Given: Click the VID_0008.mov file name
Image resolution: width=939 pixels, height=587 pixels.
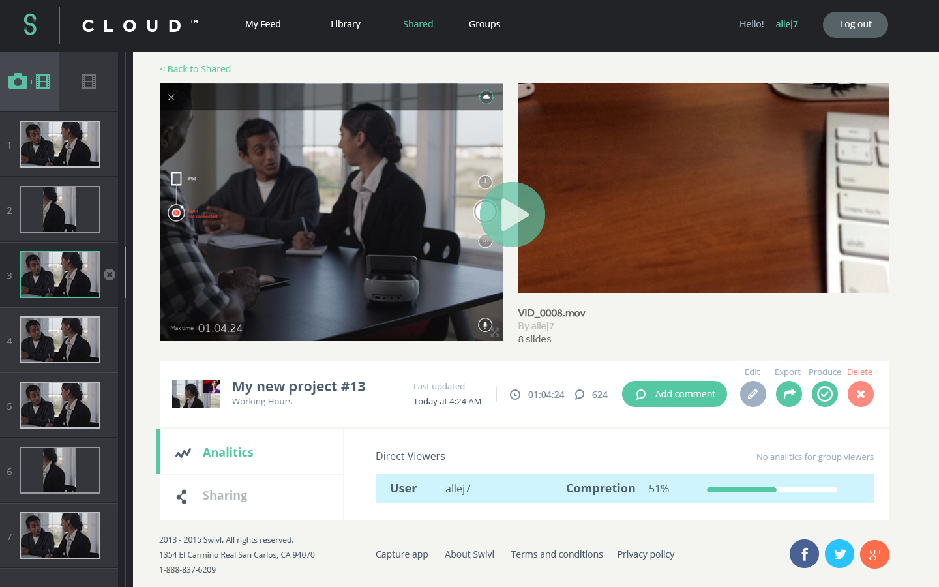Looking at the screenshot, I should [552, 313].
